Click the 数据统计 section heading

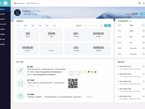[20, 21]
